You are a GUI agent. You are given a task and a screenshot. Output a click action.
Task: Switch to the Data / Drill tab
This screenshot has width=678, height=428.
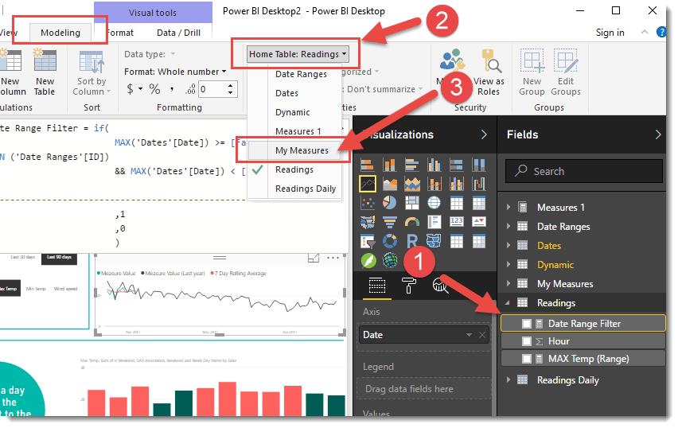coord(178,33)
